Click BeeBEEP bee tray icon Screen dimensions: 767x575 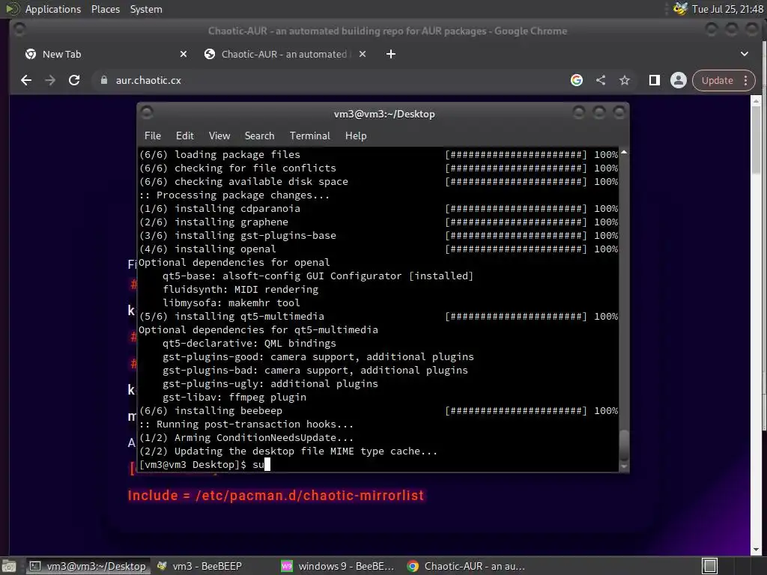click(680, 9)
